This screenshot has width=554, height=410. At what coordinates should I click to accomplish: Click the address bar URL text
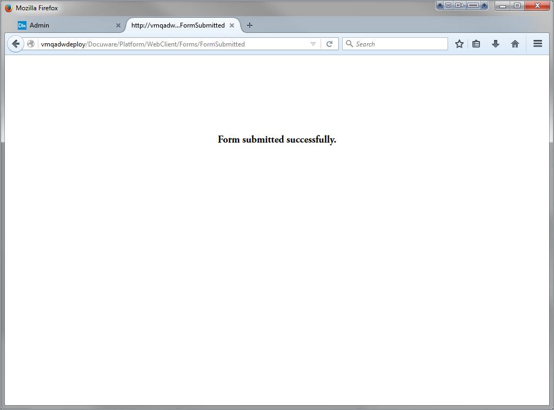pos(162,44)
